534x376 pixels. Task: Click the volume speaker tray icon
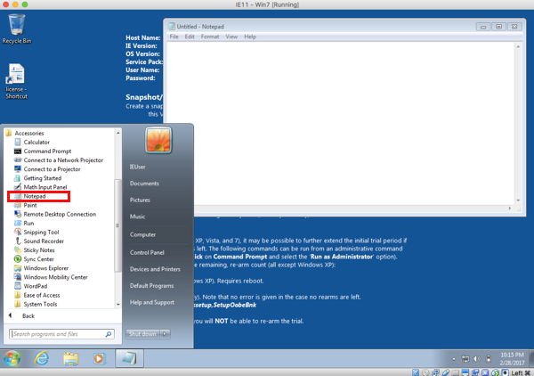click(x=476, y=358)
